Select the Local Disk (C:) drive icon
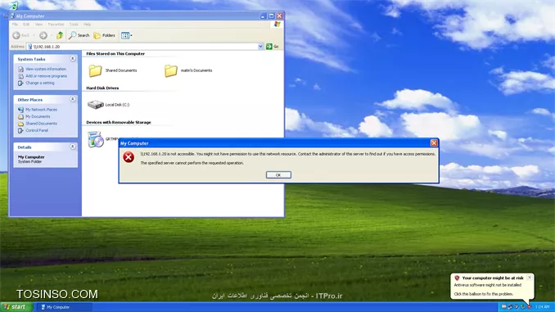 click(x=96, y=105)
